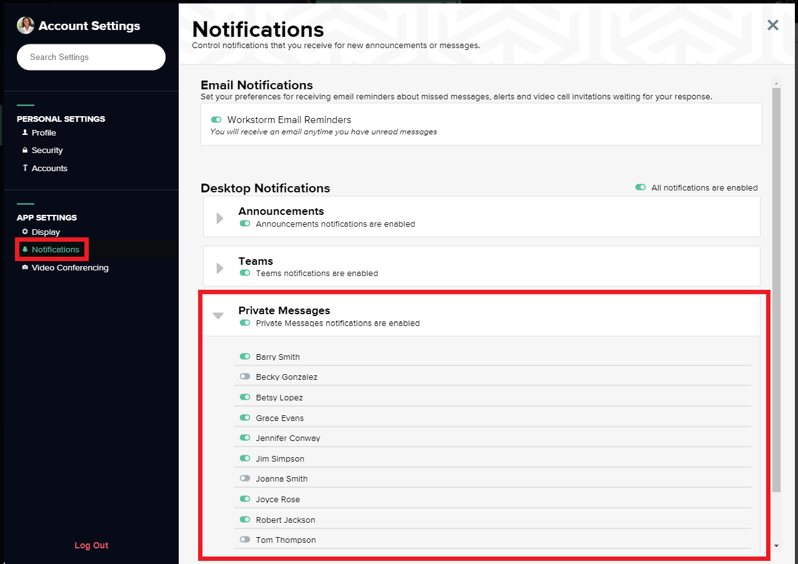This screenshot has width=798, height=564.
Task: Click the Notifications bell icon
Action: [x=25, y=249]
